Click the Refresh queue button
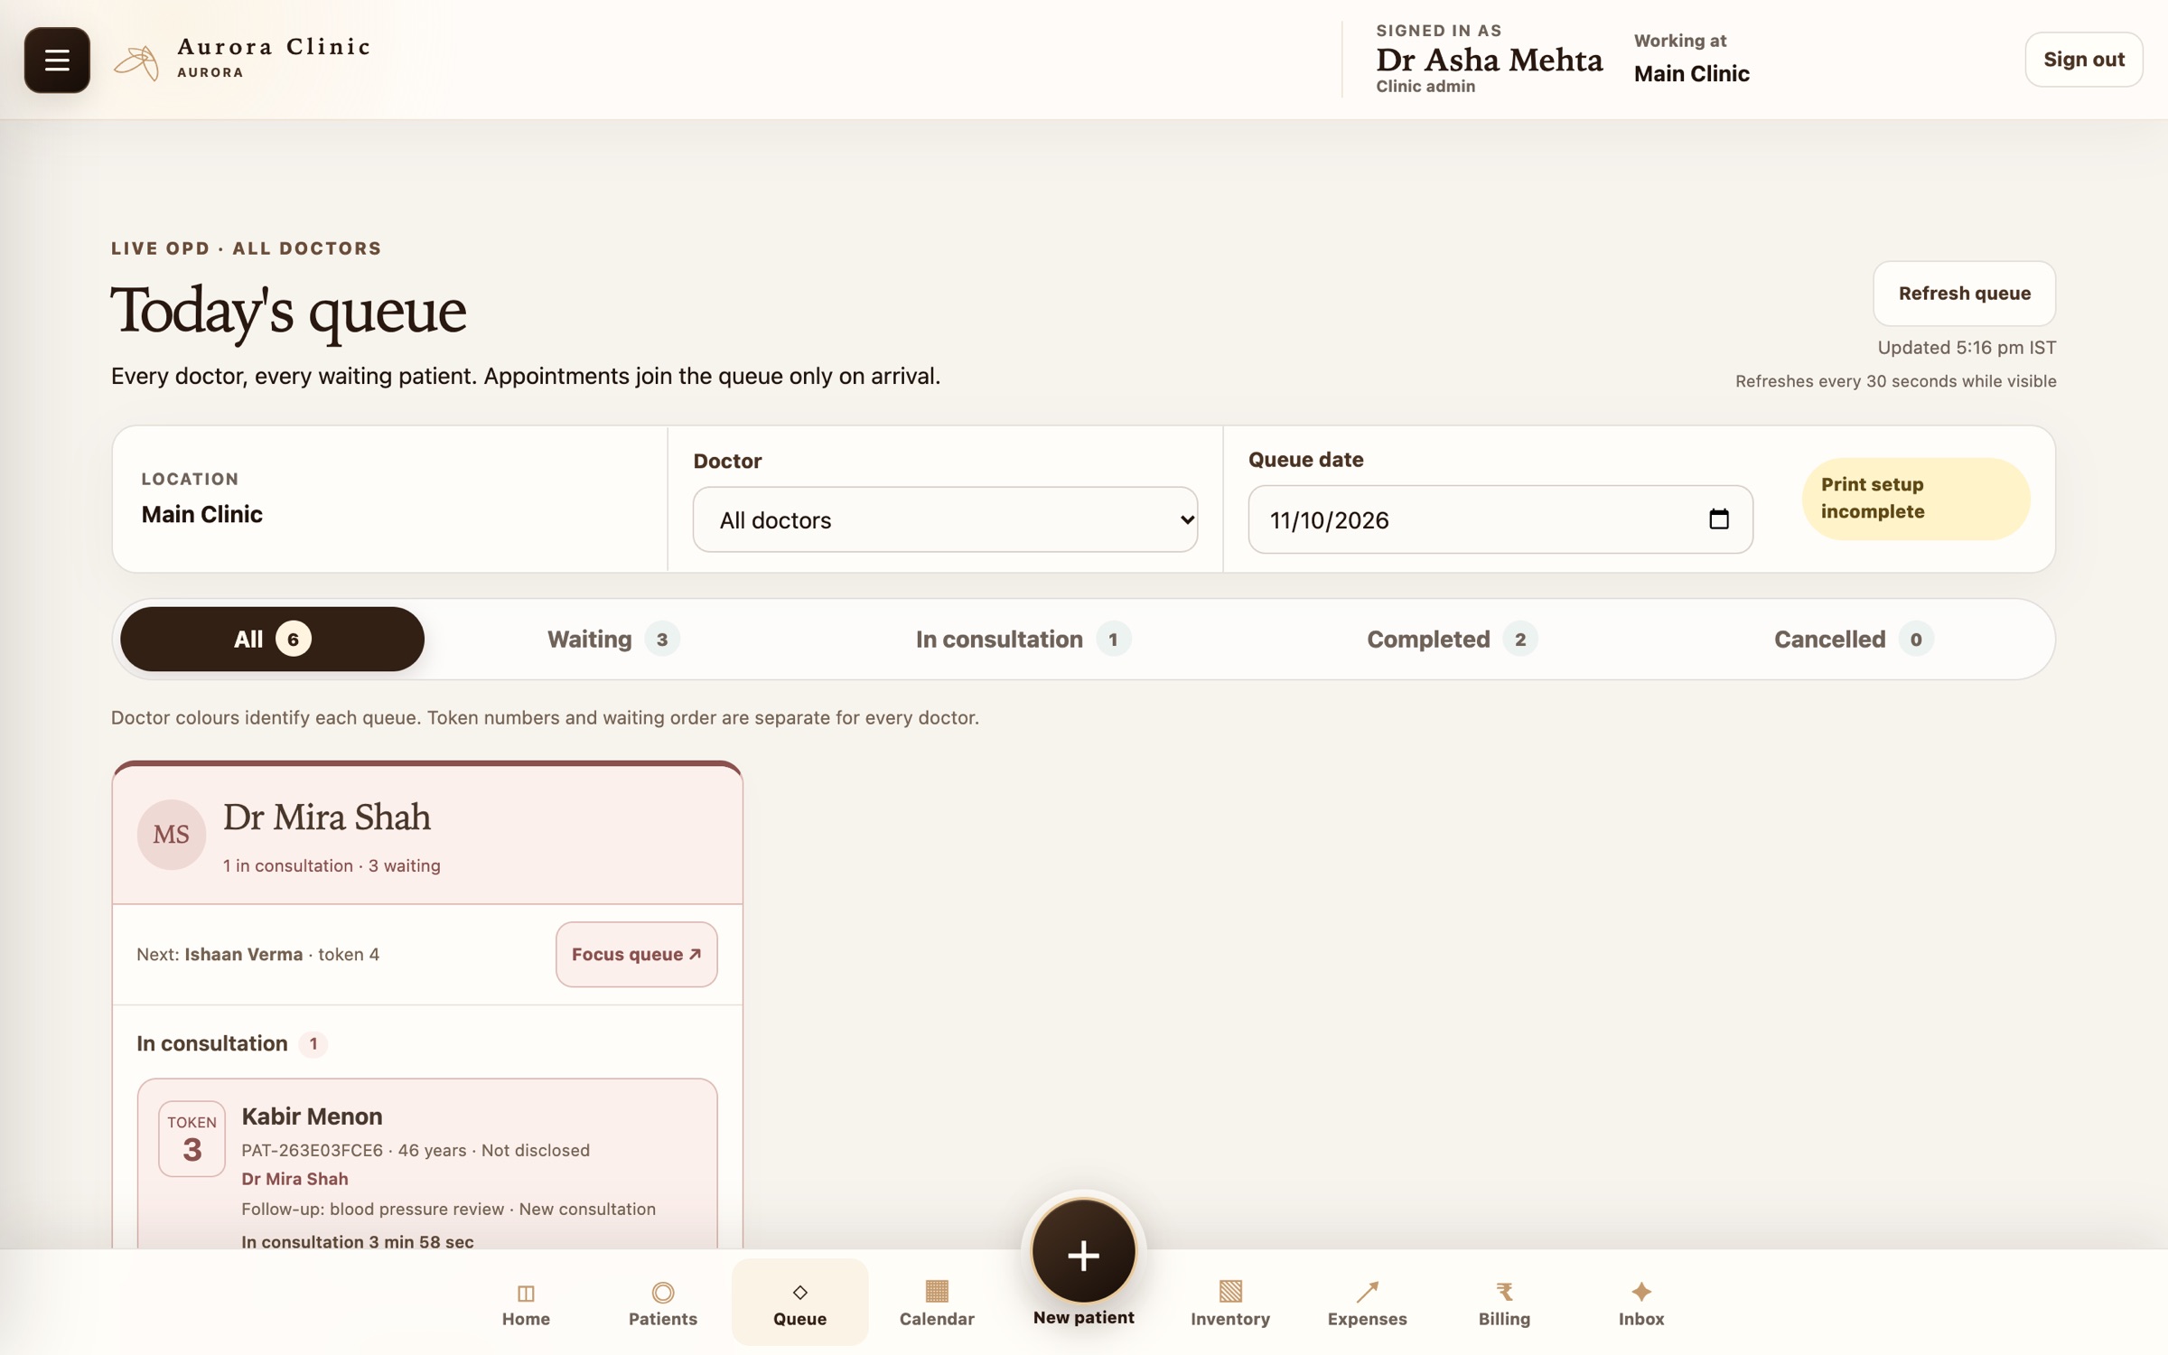 [1964, 294]
